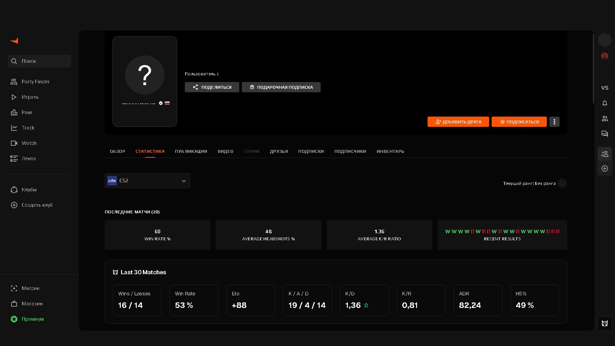
Task: Click the CS2 dropdown chevron arrow
Action: click(x=184, y=181)
